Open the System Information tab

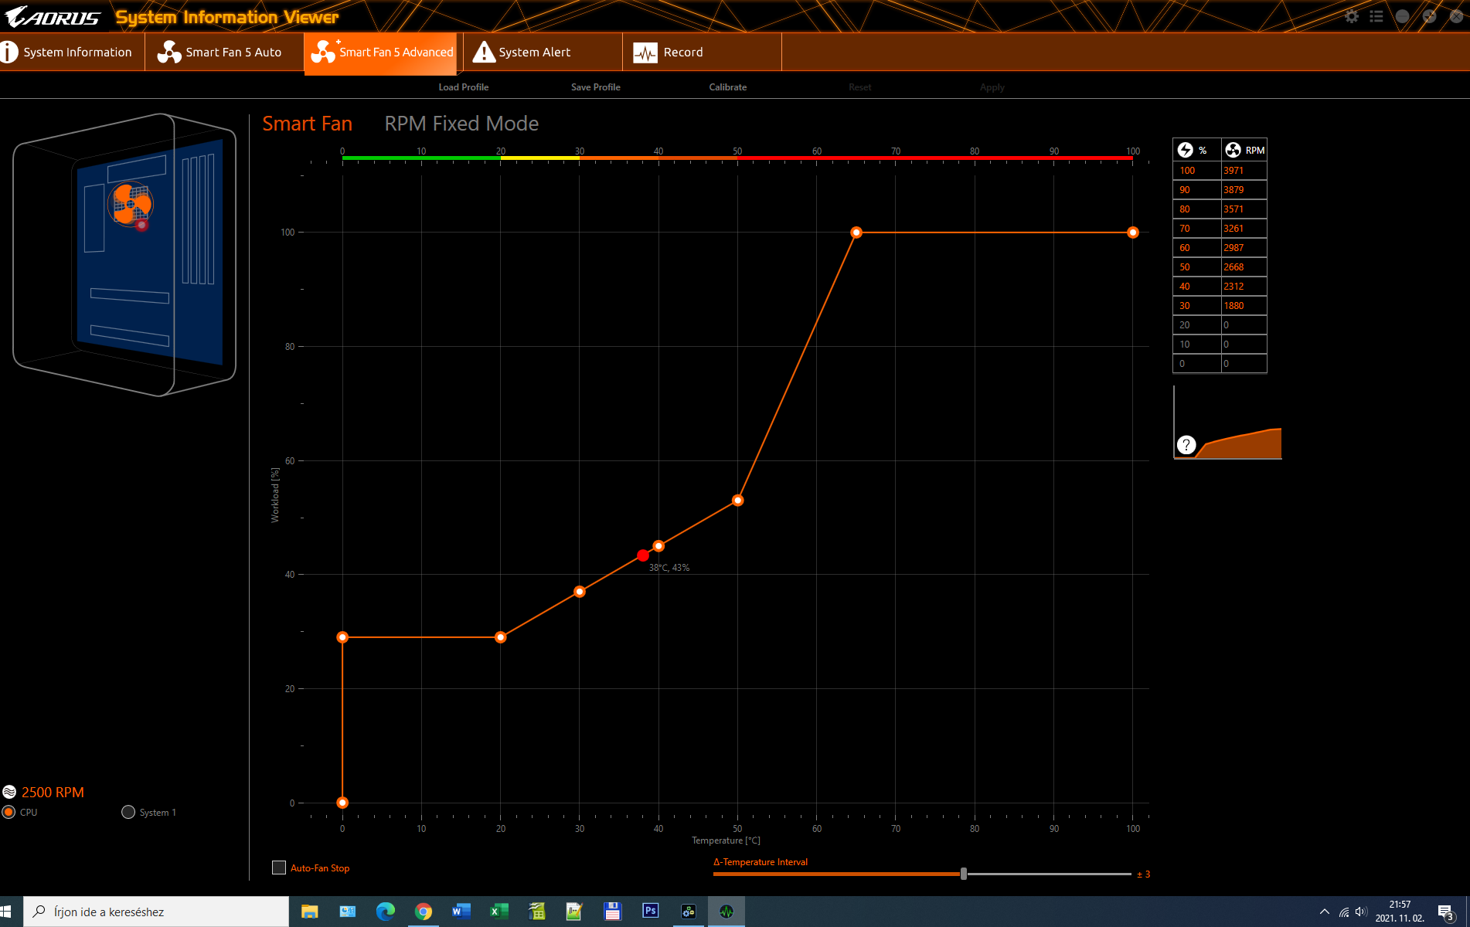pyautogui.click(x=72, y=52)
